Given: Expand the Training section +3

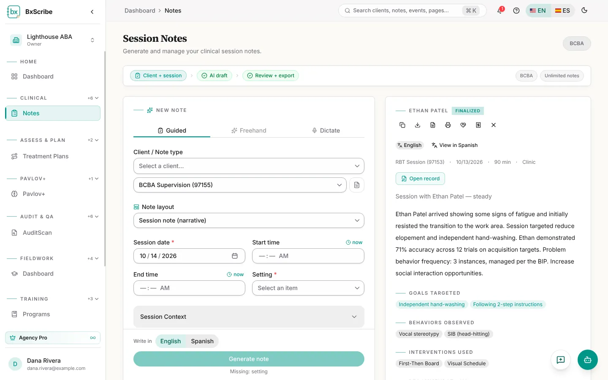Looking at the screenshot, I should pyautogui.click(x=93, y=299).
